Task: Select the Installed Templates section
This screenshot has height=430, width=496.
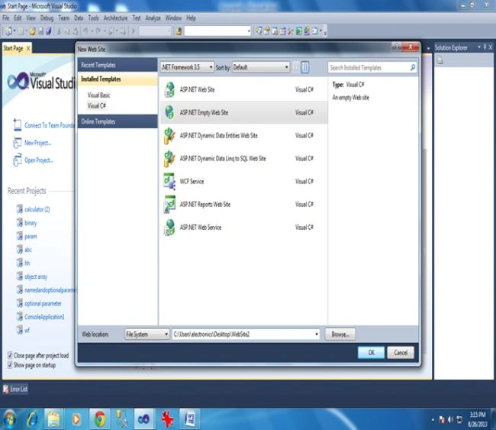Action: point(118,79)
